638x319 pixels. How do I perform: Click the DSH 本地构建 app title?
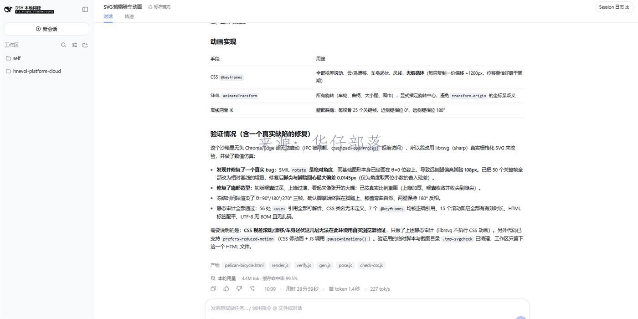tap(28, 8)
